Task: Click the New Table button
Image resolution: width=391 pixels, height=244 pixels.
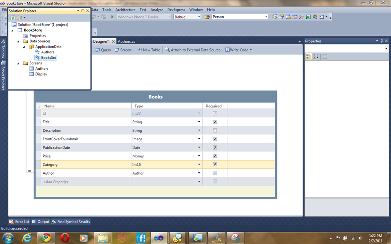Action: (x=149, y=50)
